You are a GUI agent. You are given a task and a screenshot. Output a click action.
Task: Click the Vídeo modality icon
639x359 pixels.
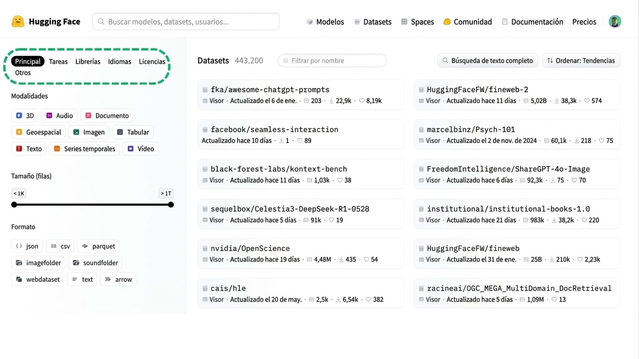131,149
